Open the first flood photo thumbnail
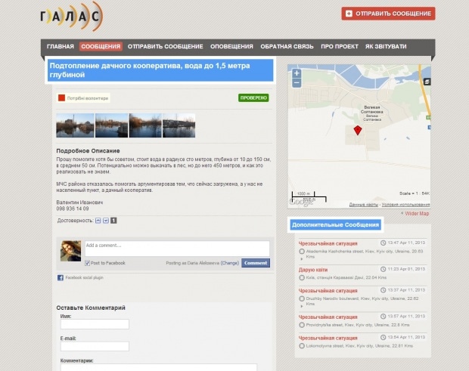Viewport: 469px width, 371px height. (x=74, y=125)
